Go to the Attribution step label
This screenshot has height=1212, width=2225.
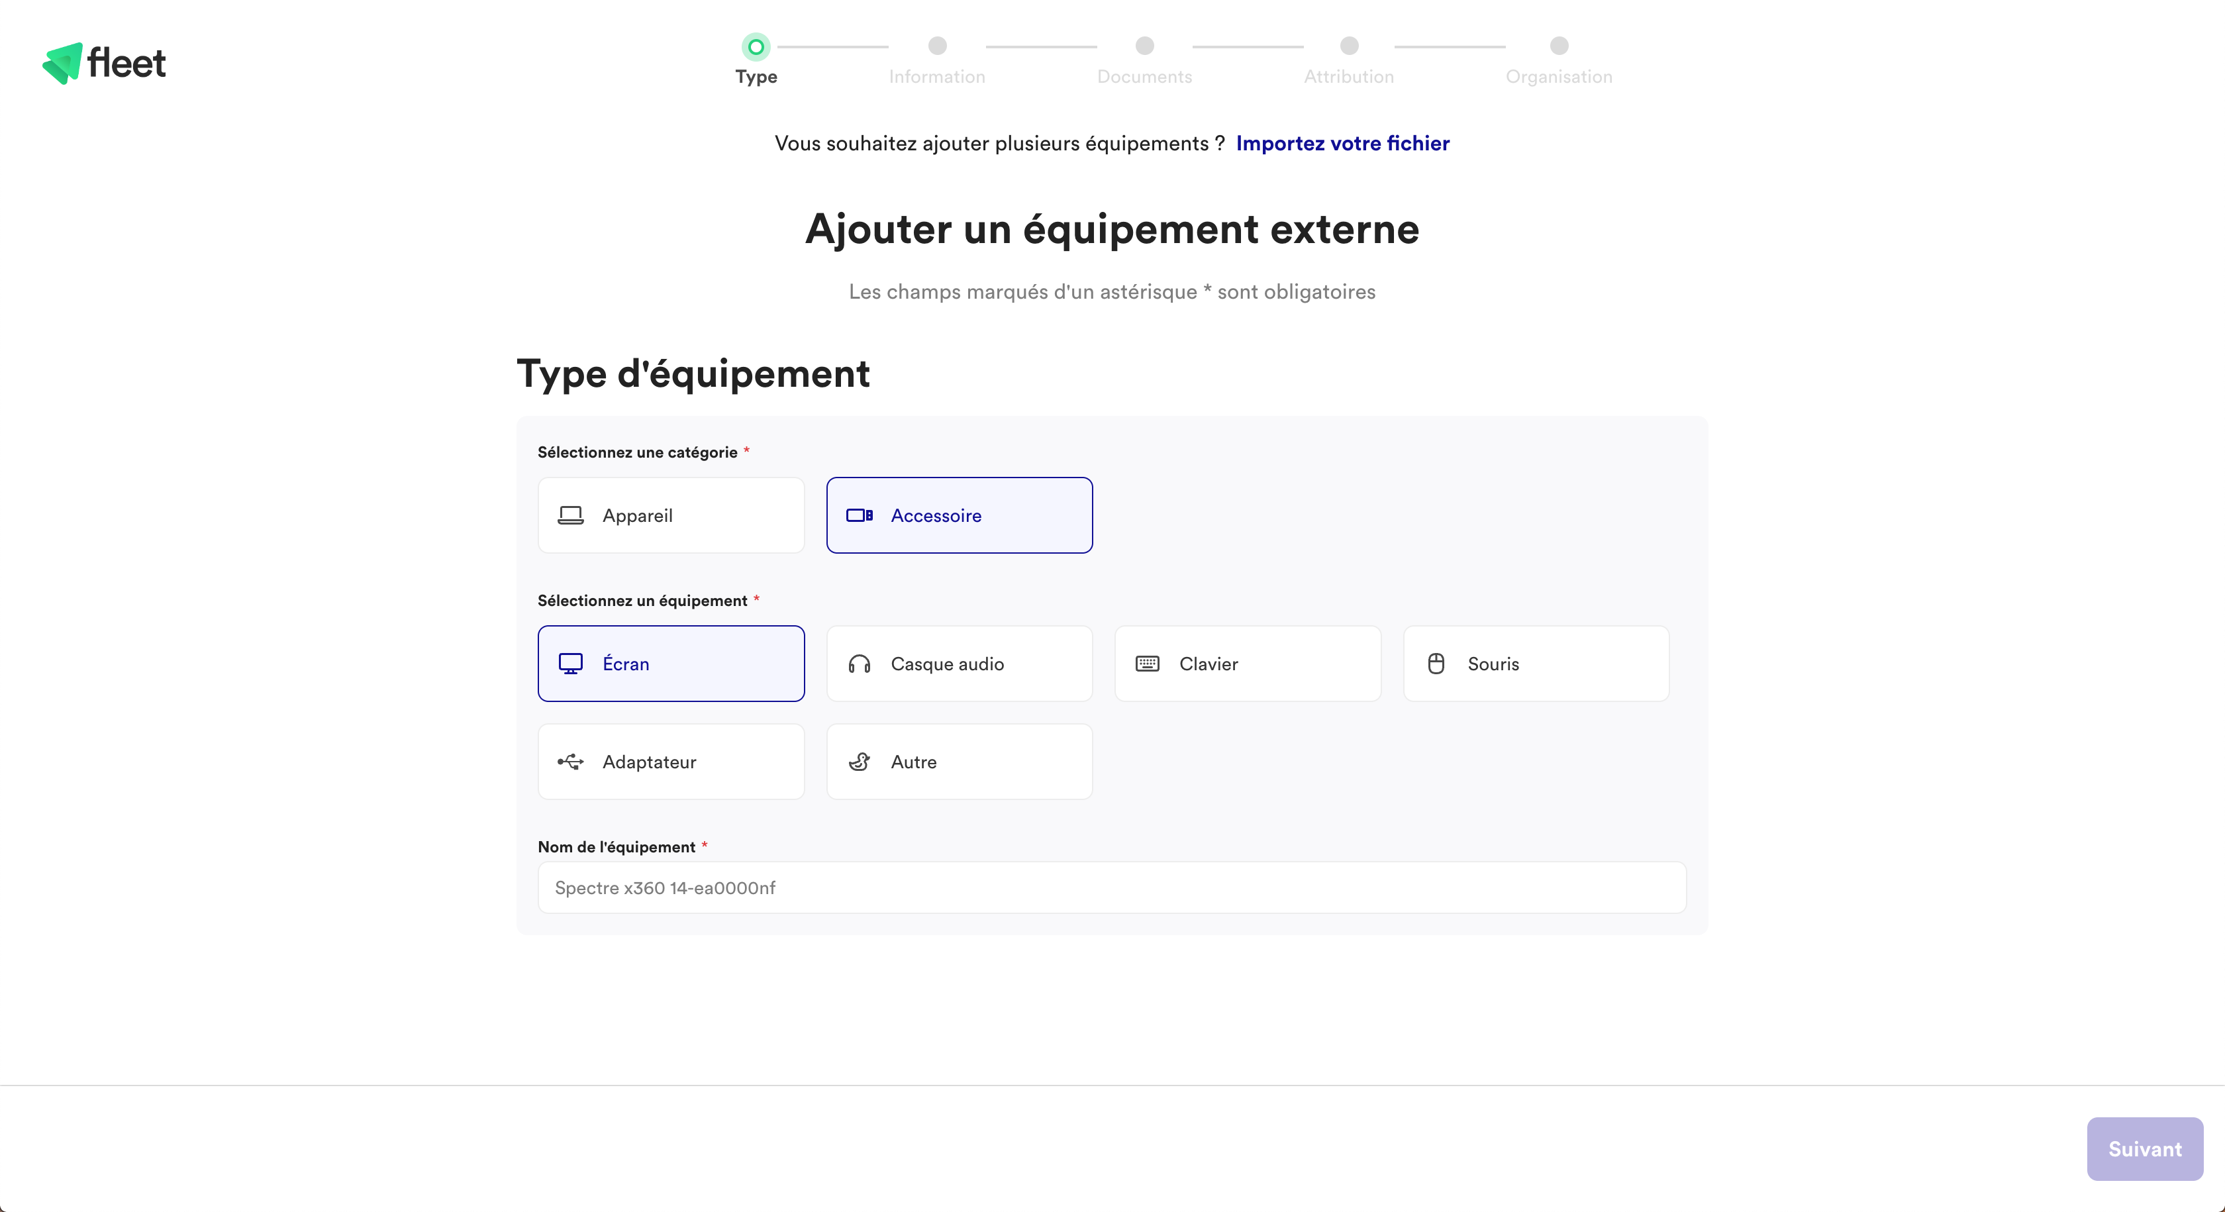[x=1349, y=77]
